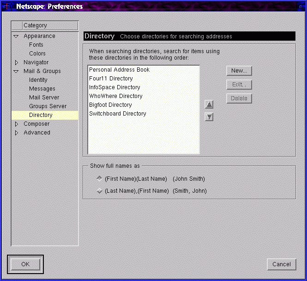Screen dimensions: 307x281
Task: Select the highlighted Directory tree item
Action: click(45, 115)
